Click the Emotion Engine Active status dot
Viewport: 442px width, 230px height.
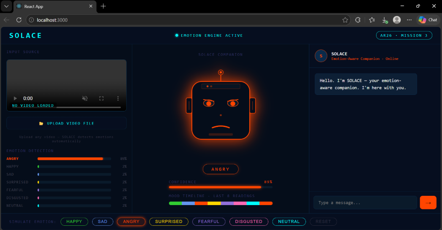pos(177,35)
